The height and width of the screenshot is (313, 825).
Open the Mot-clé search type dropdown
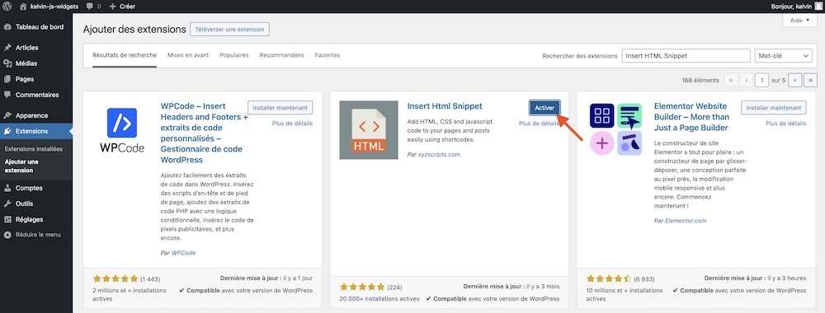(x=783, y=56)
